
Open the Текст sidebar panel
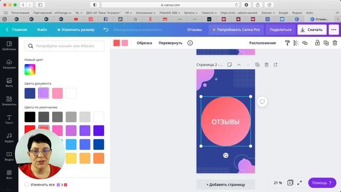pos(9,119)
